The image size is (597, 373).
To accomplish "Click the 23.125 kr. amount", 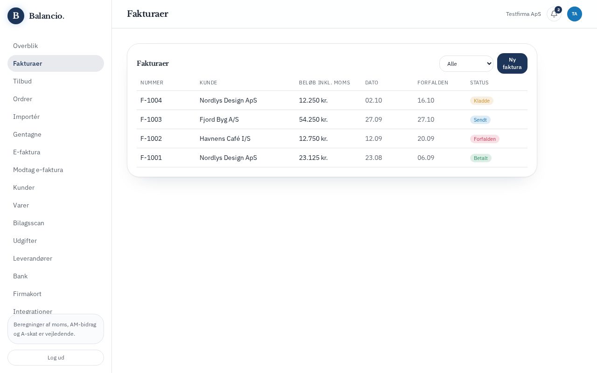I will click(313, 158).
